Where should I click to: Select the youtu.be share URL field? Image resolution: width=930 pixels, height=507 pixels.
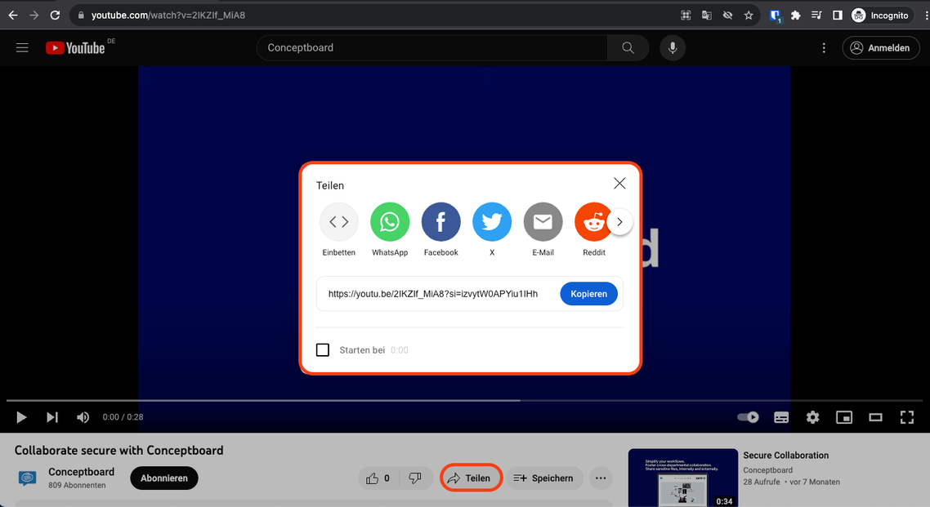click(x=433, y=294)
